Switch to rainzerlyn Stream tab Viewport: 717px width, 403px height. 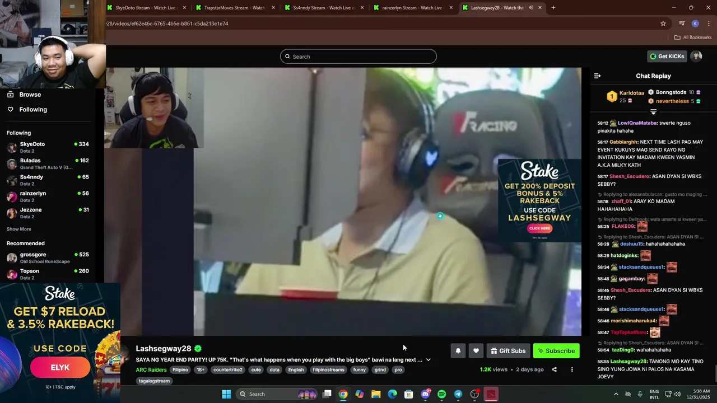point(412,8)
